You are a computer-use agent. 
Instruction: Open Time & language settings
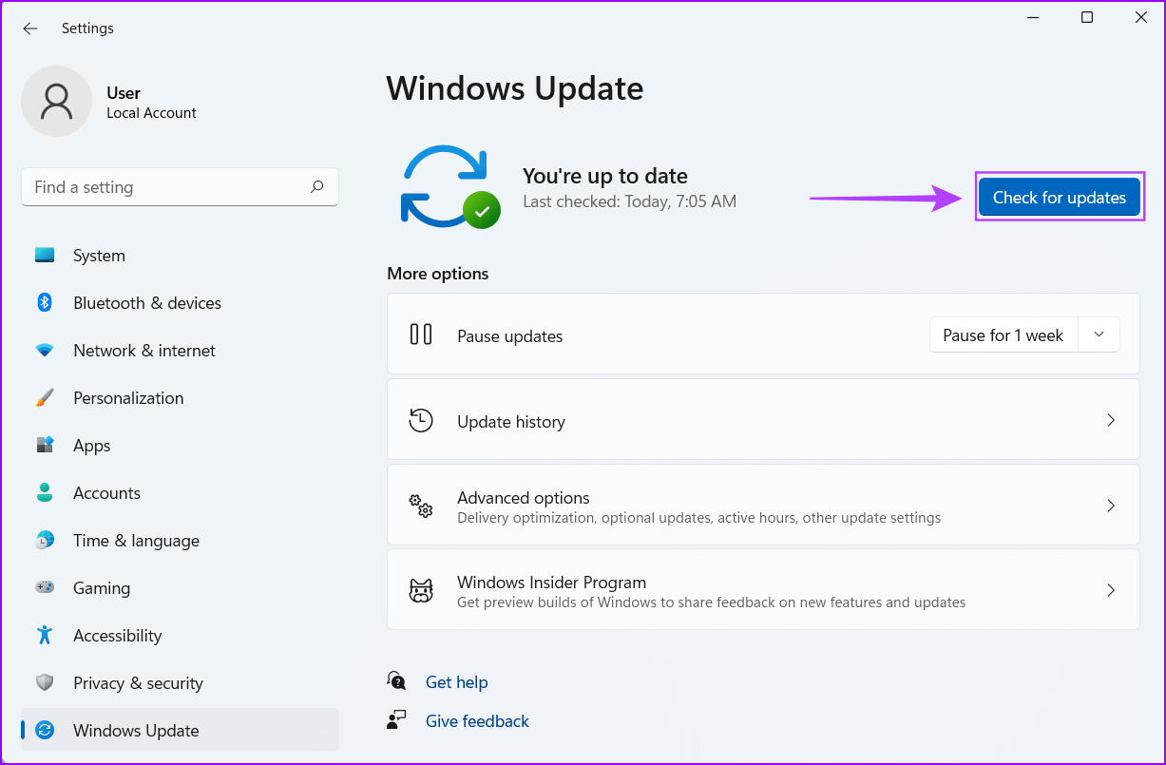tap(180, 541)
